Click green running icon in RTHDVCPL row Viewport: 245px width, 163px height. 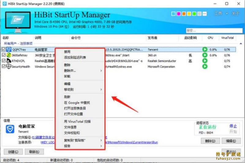(x=205, y=61)
